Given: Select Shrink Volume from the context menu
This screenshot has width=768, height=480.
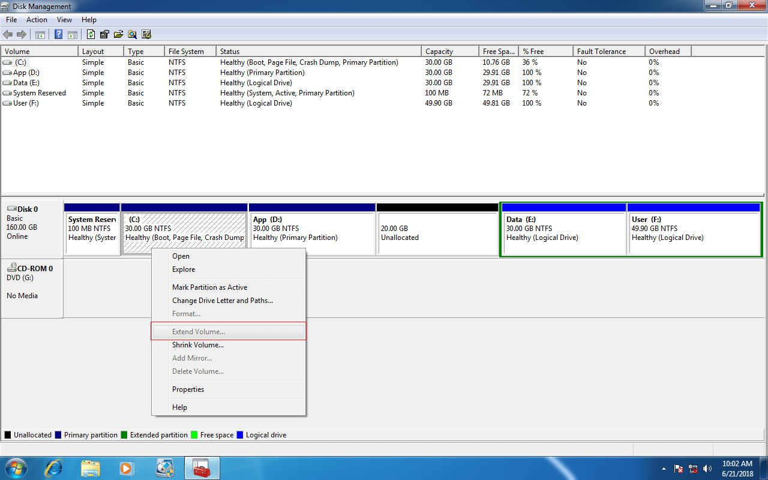Looking at the screenshot, I should [198, 344].
